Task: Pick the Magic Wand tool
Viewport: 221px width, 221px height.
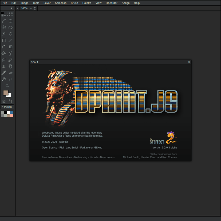Action: click(x=4, y=34)
